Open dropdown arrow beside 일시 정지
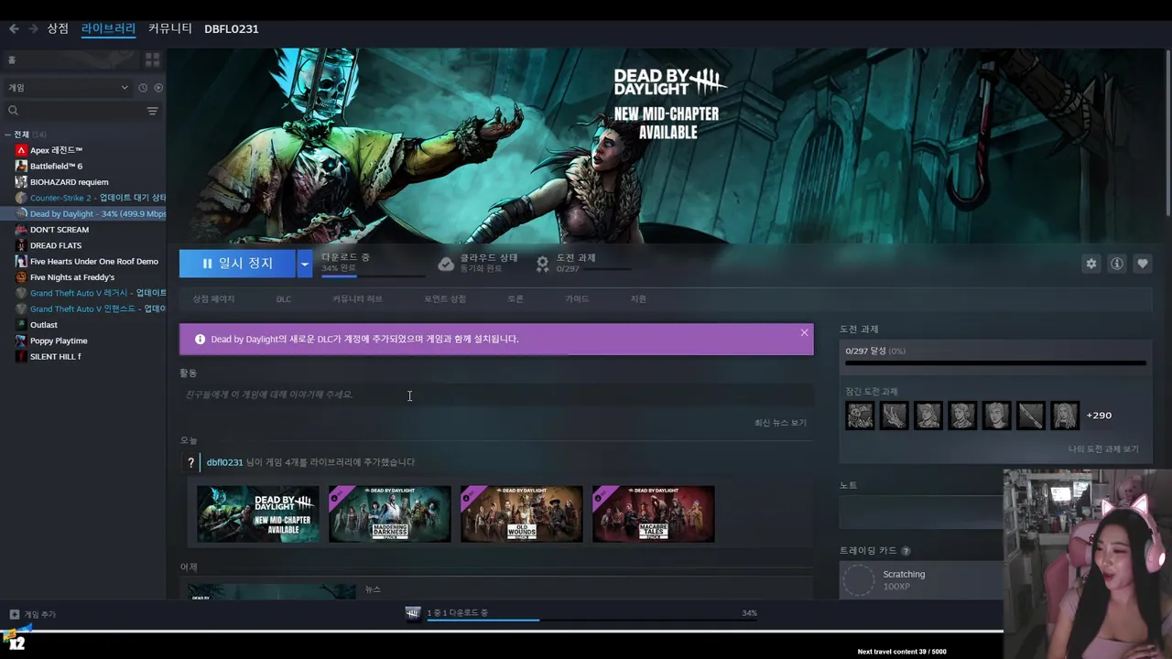The image size is (1172, 659). click(x=304, y=264)
